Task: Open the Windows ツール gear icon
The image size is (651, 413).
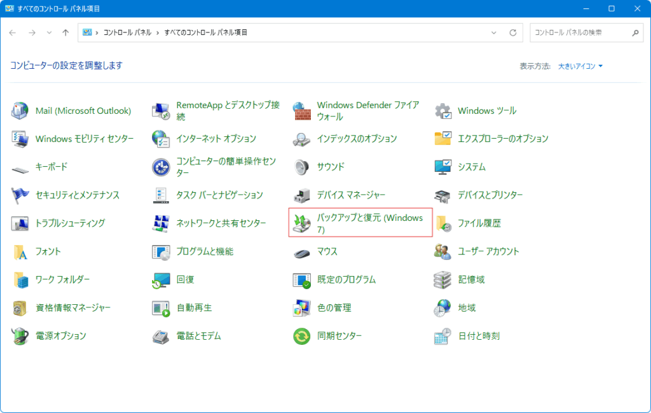Action: (x=442, y=111)
